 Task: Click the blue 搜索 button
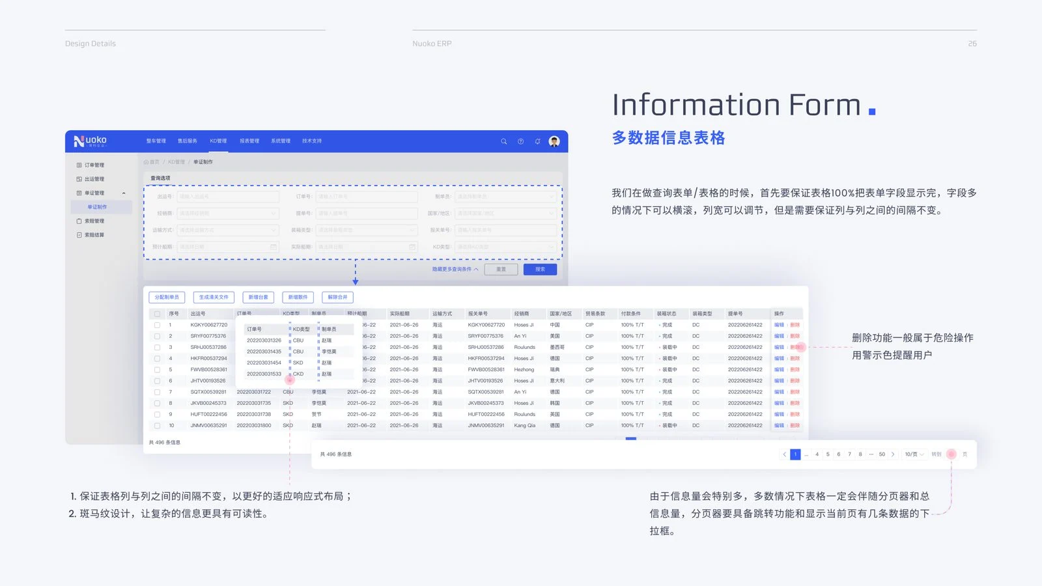[540, 270]
